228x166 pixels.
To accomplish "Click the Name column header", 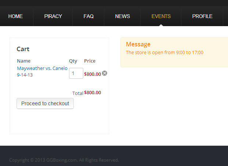I will pos(24,61).
